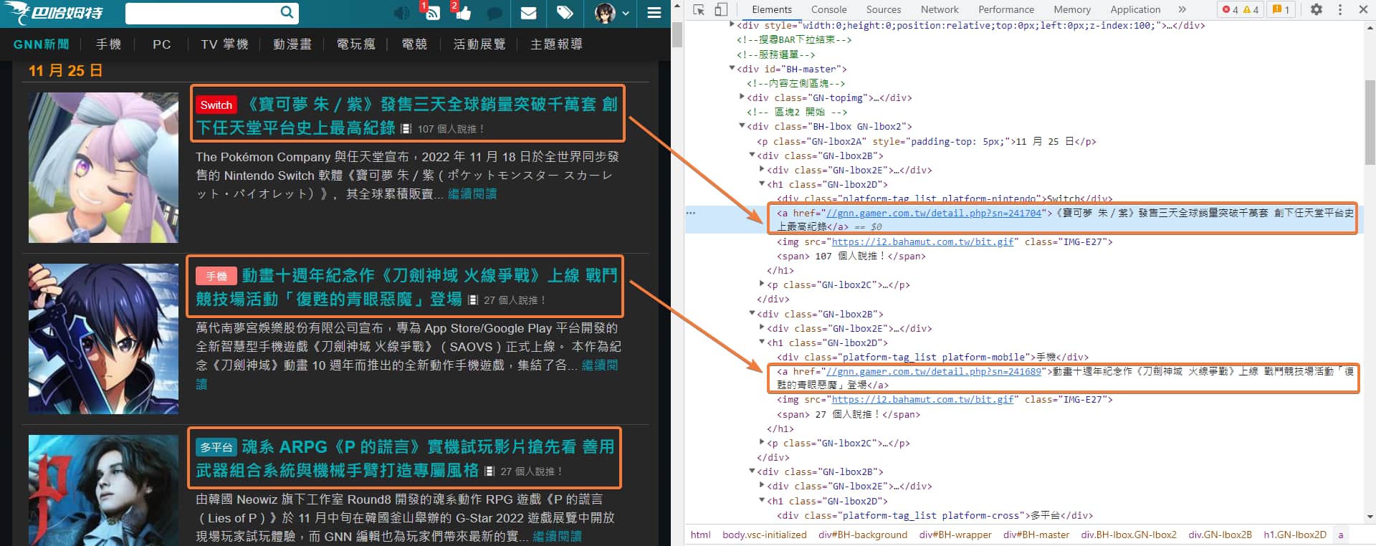1376x546 pixels.
Task: Select the 電玩瘋 nav category
Action: (356, 44)
